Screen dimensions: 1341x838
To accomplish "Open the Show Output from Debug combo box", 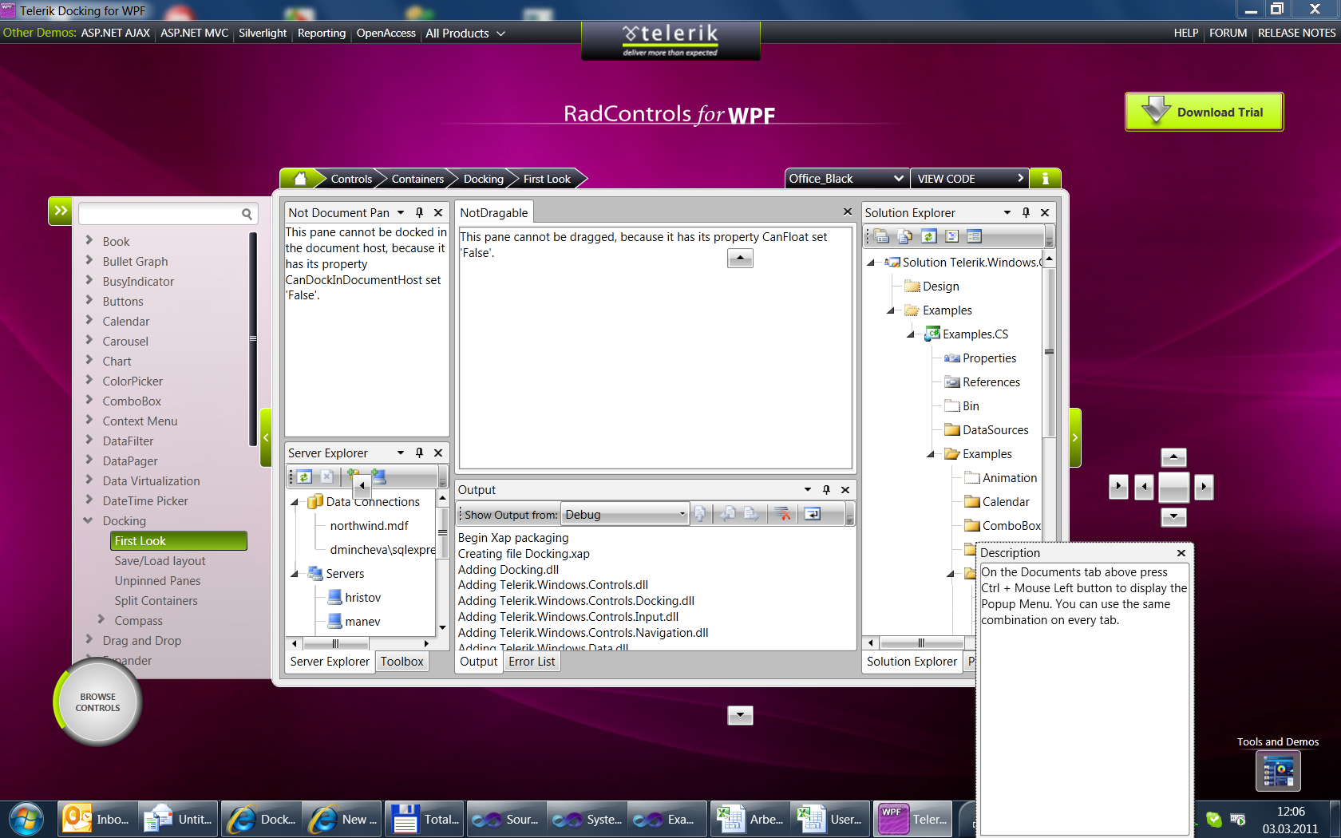I will [x=625, y=514].
